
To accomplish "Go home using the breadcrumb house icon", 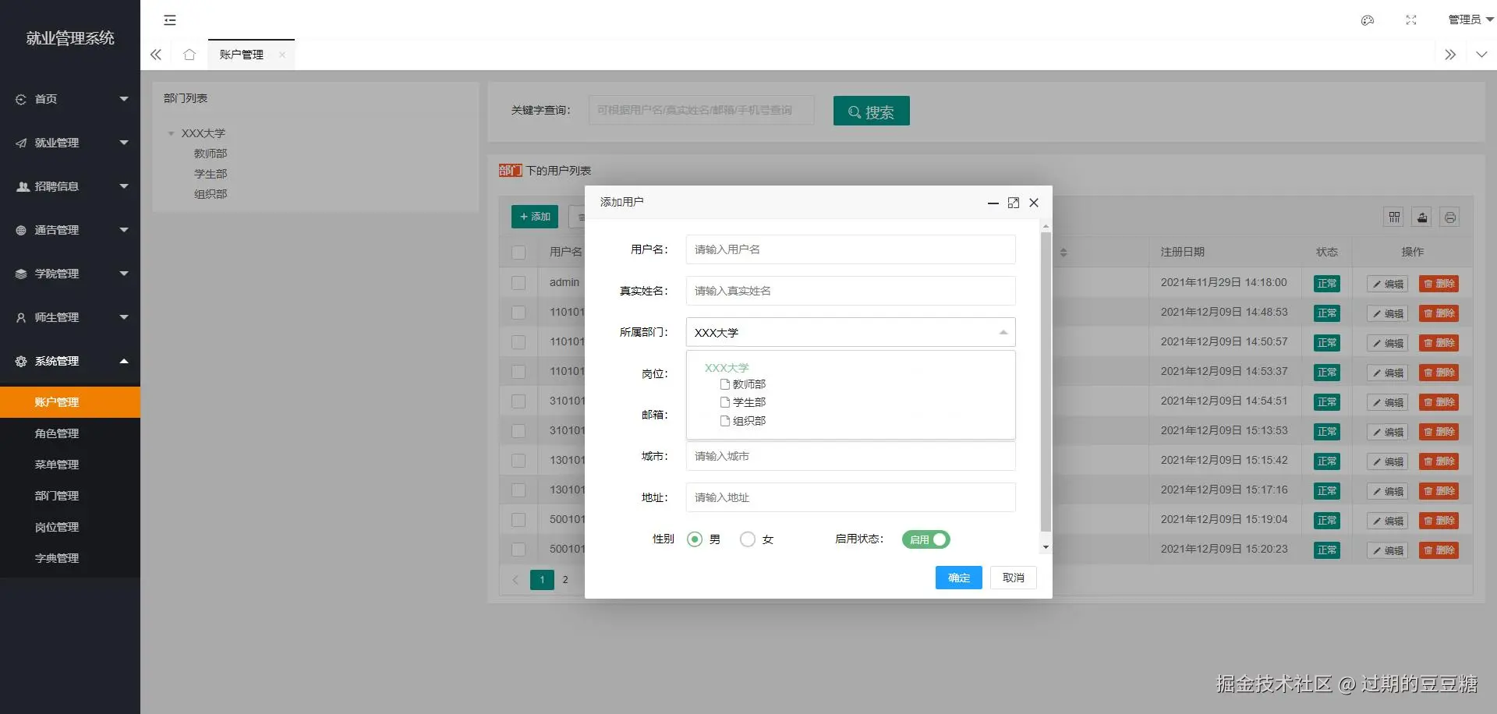I will coord(189,55).
